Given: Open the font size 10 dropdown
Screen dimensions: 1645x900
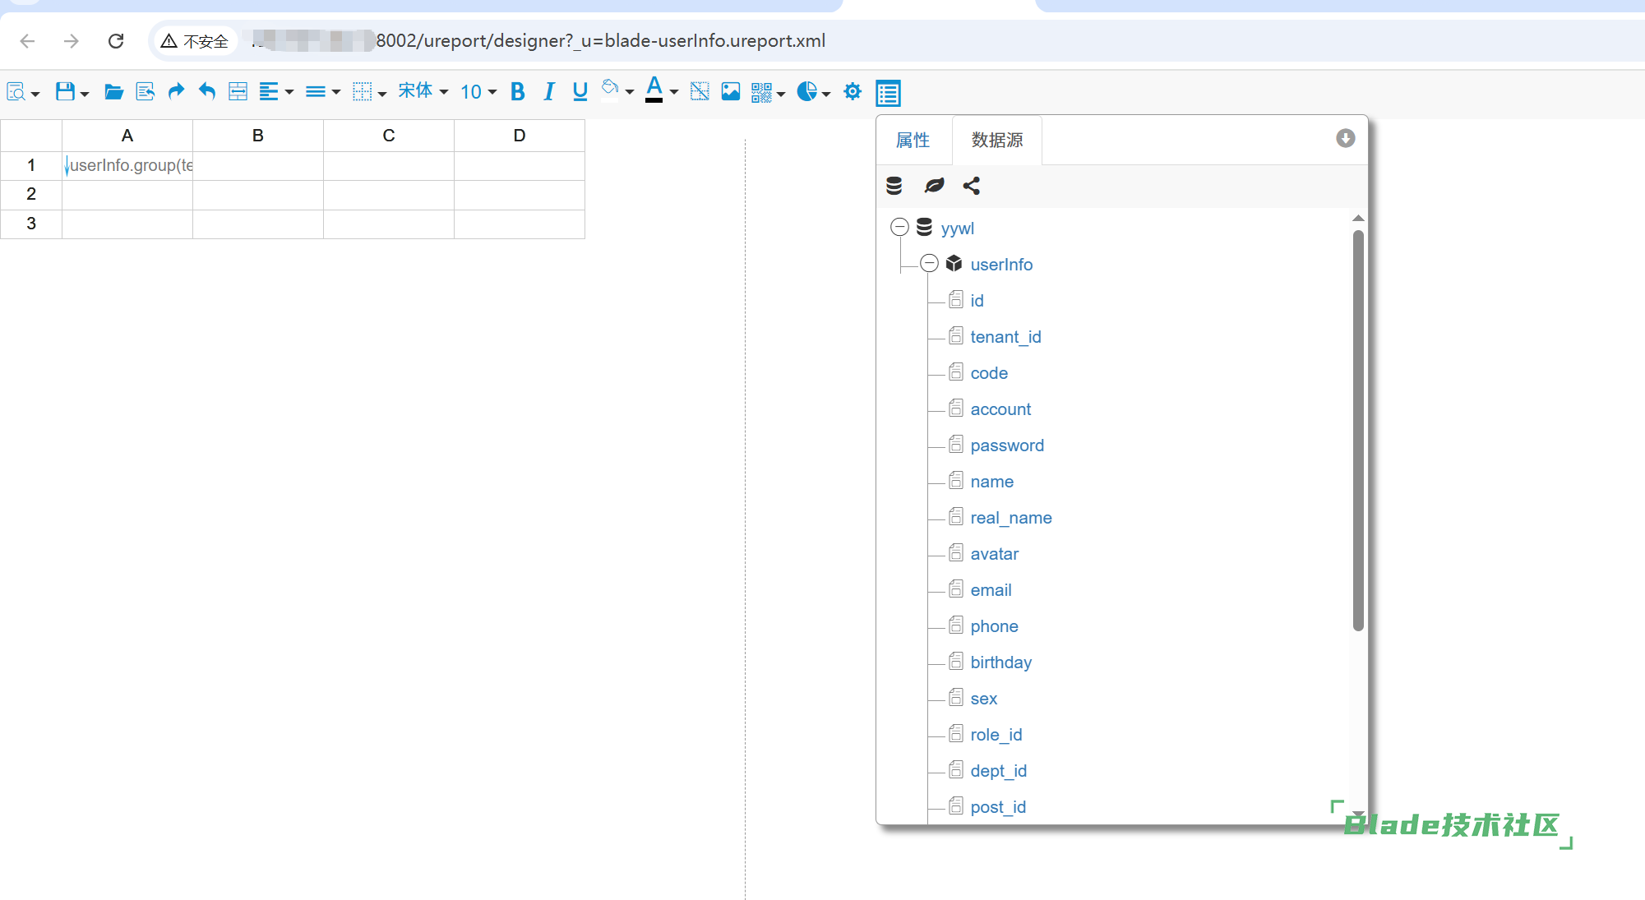Looking at the screenshot, I should pos(478,91).
